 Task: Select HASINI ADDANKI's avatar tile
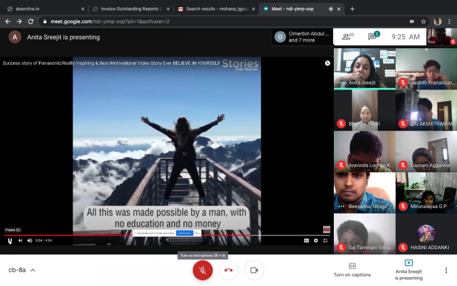[426, 234]
